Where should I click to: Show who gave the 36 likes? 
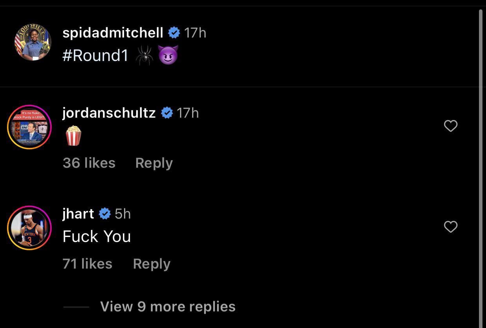tap(89, 163)
